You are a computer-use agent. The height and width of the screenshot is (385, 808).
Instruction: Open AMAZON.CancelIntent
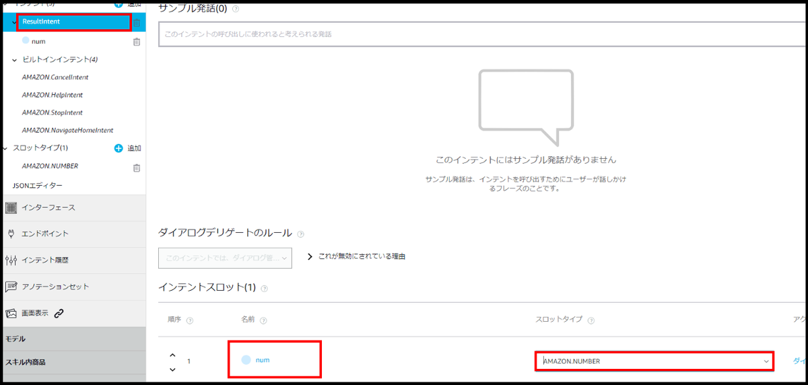coord(55,77)
